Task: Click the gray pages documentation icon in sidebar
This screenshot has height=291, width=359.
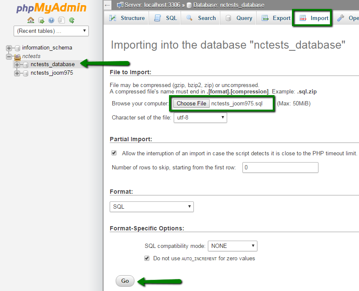Action: [61, 20]
